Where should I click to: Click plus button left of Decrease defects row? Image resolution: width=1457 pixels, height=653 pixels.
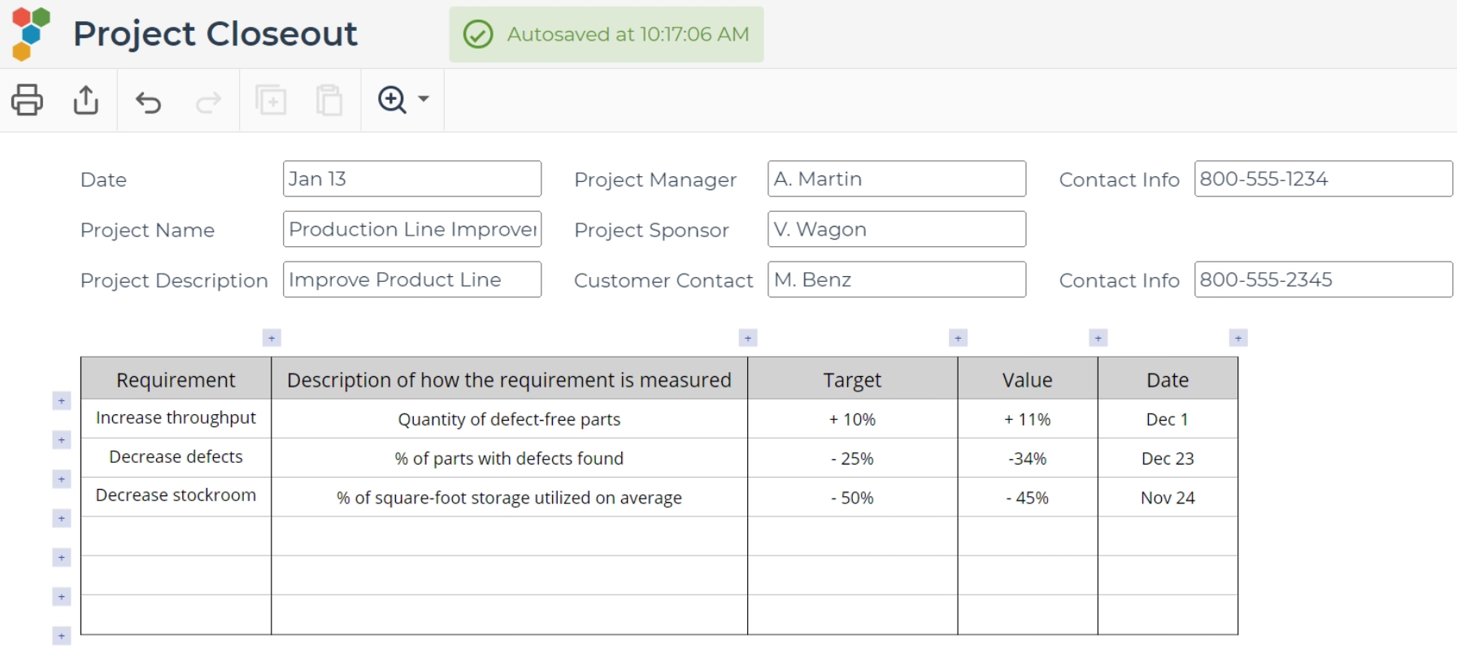tap(62, 440)
